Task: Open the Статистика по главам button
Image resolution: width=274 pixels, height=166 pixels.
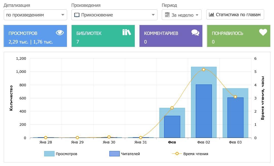Action: pyautogui.click(x=235, y=14)
